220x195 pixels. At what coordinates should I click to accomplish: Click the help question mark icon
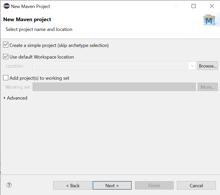tap(9, 185)
